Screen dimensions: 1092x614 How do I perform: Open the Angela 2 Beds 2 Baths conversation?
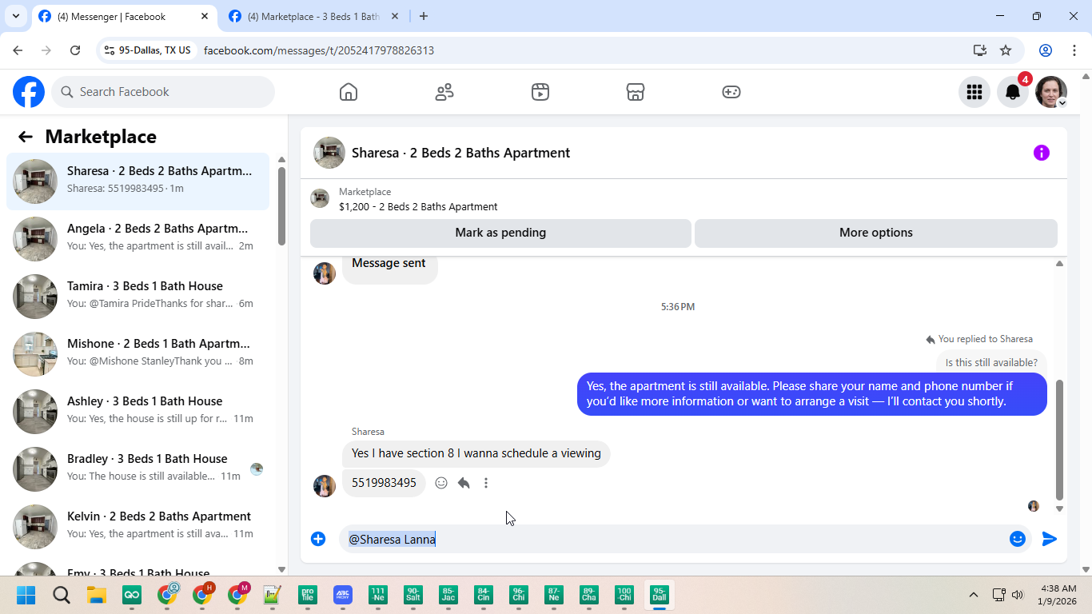click(138, 239)
